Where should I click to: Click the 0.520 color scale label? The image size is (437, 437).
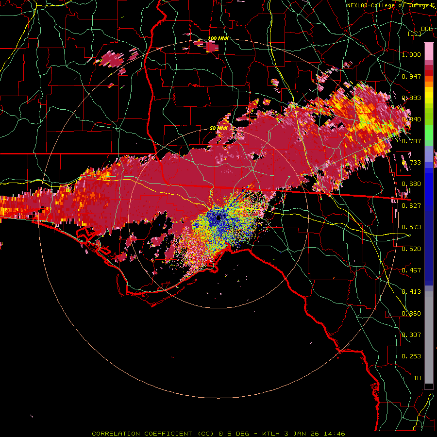coord(411,249)
